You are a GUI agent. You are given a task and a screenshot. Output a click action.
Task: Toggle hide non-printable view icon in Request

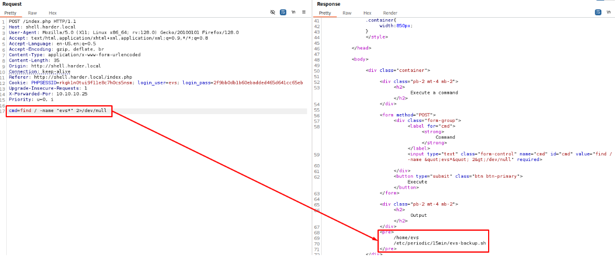[273, 13]
